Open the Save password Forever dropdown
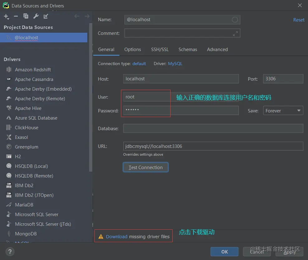 point(283,111)
